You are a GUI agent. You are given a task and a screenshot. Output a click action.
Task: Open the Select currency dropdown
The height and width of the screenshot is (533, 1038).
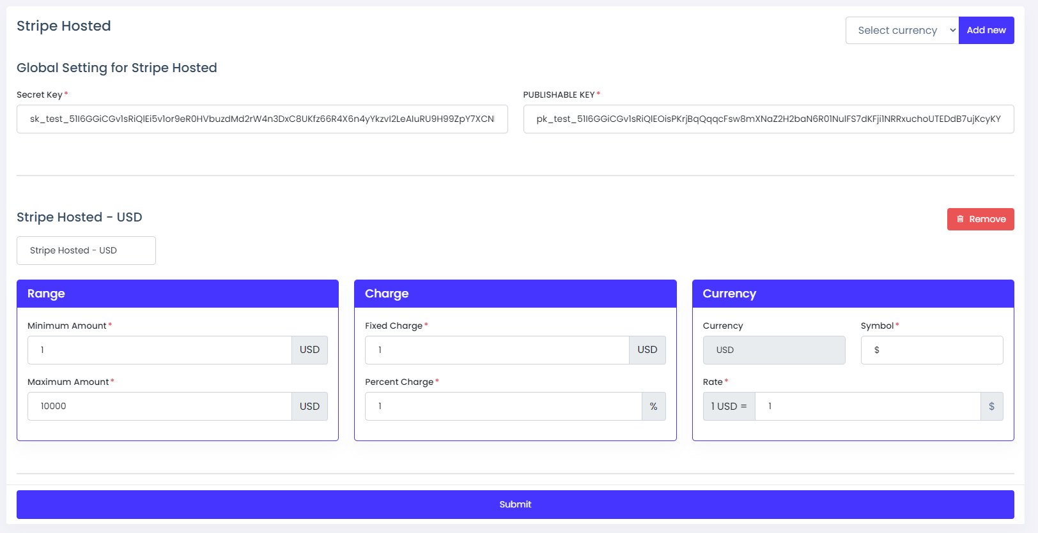[x=902, y=30]
